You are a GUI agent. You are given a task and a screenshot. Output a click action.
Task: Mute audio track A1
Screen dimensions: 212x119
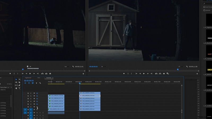coord(37,113)
